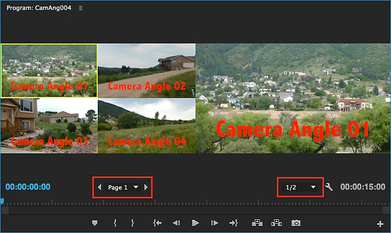Click the Add Marker icon
Screen dimensions: 391x233
tap(94, 223)
